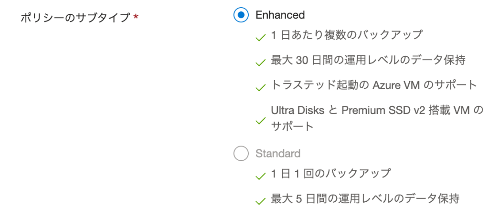Screen dimensions: 489x217
Task: Select the Standard radio button
Action: pos(241,154)
